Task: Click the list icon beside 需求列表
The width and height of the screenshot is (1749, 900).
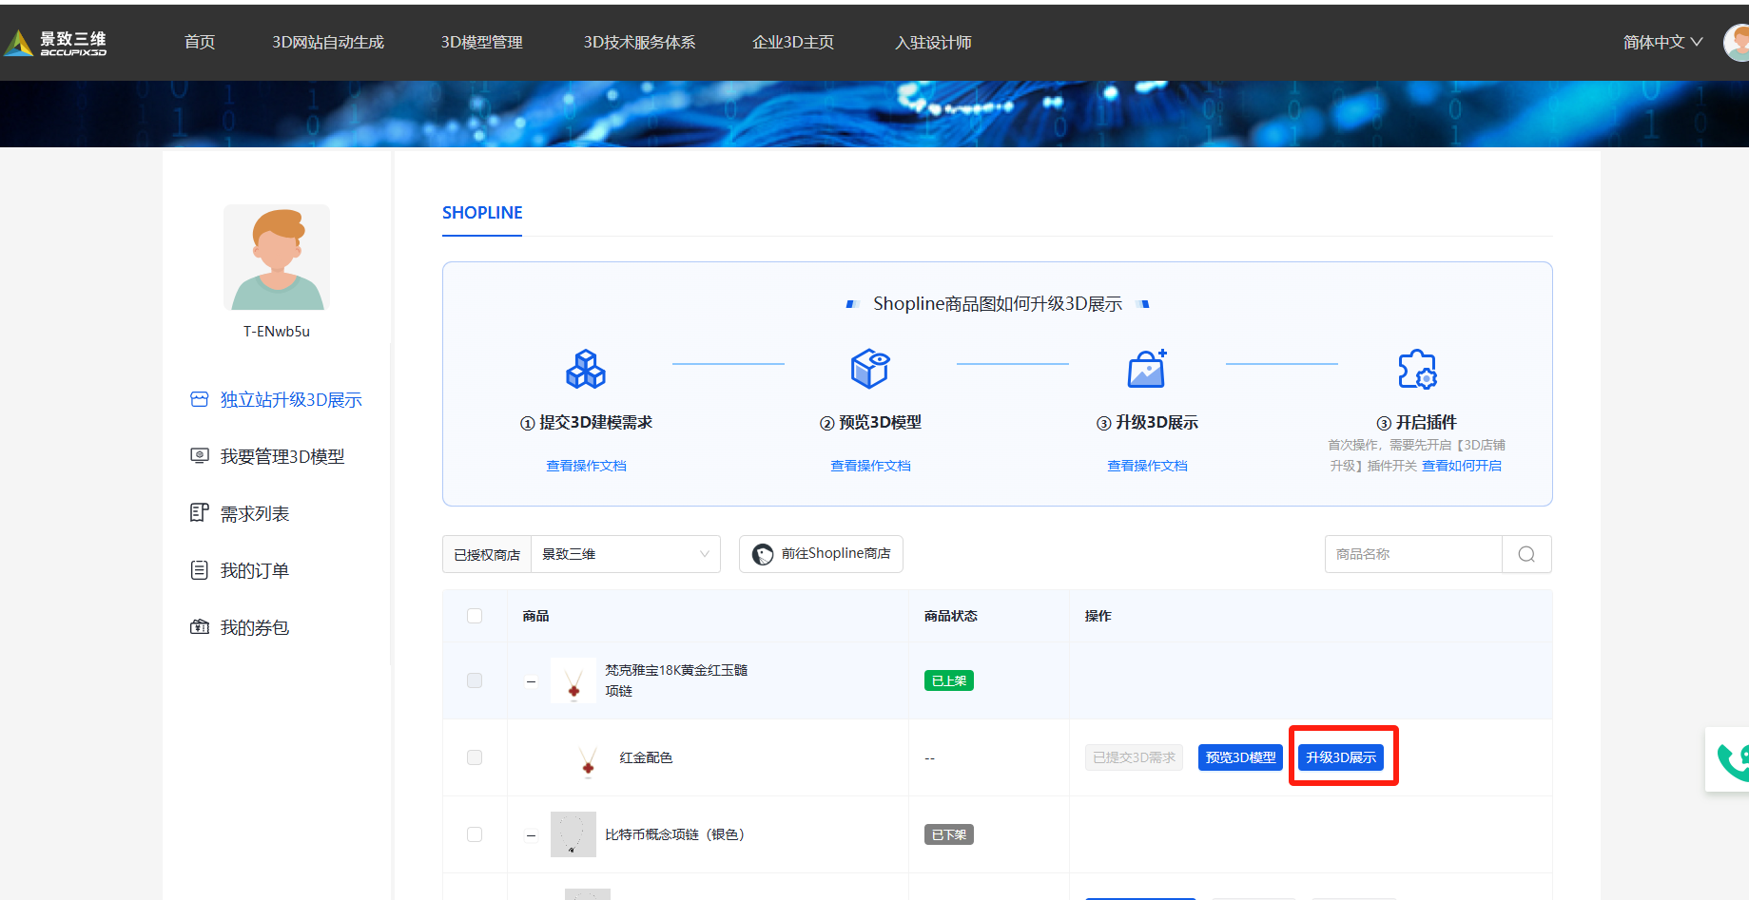Action: coord(199,513)
